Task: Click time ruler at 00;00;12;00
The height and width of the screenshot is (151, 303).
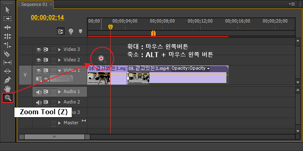Action: [x=200, y=21]
